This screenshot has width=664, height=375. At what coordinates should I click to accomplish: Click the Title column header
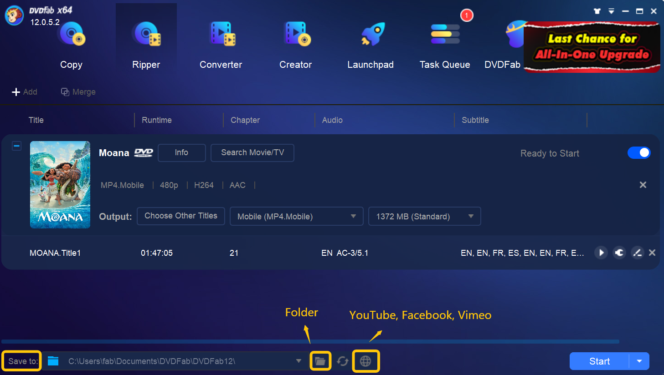(x=36, y=120)
